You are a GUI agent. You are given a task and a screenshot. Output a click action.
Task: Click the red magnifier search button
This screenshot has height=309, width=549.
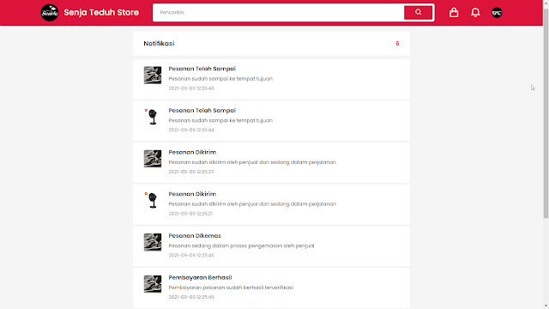click(418, 13)
